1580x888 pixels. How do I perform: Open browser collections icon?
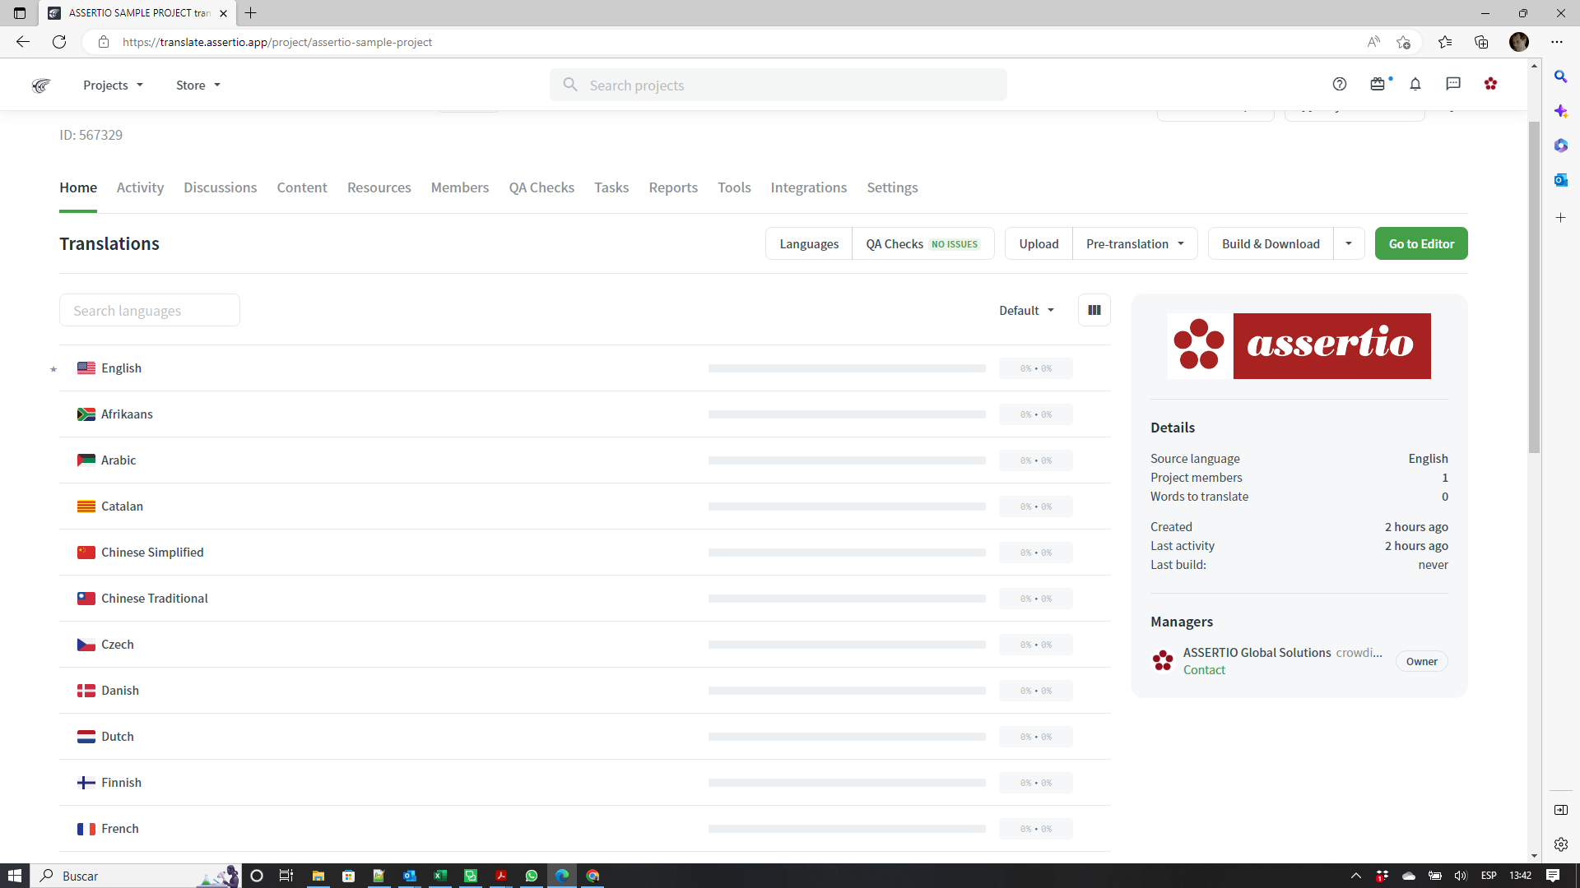pos(1481,42)
